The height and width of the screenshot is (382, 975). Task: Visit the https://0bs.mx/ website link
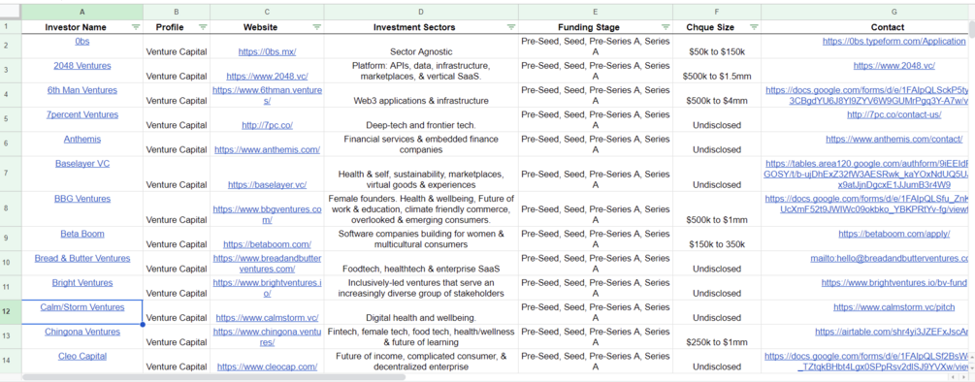[268, 52]
